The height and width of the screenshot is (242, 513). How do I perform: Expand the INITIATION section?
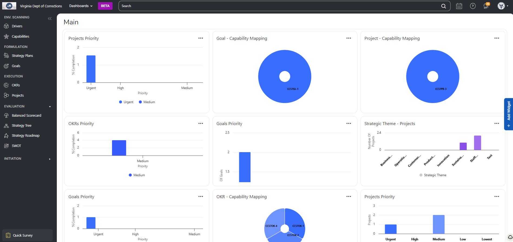(x=50, y=159)
